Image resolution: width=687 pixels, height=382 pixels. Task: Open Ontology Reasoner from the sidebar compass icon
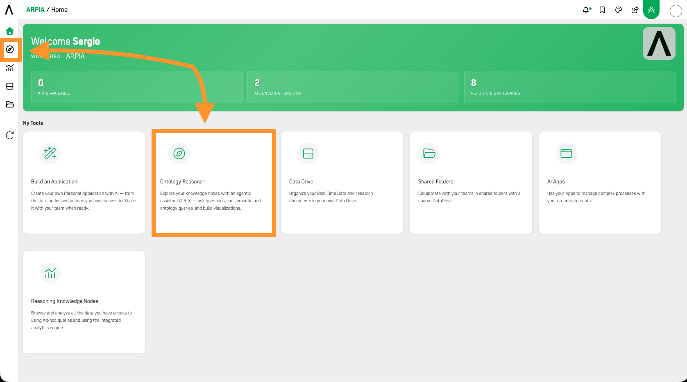point(10,50)
